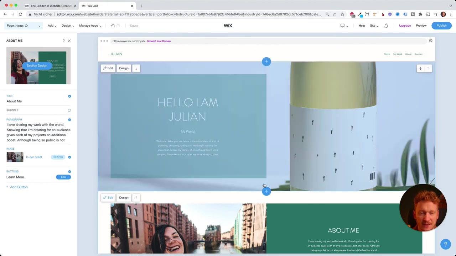This screenshot has height=256, width=456.
Task: Toggle the Image field checkbox
Action: point(69,157)
